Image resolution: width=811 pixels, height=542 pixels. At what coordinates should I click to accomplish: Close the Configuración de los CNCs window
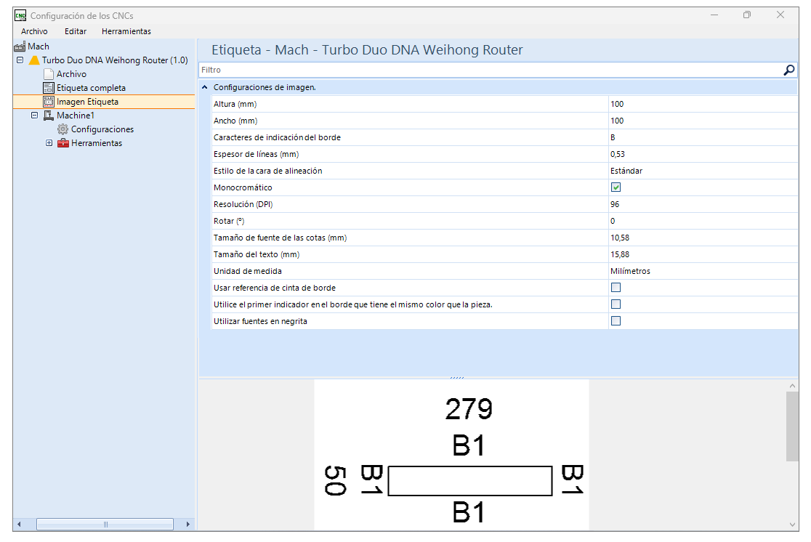pos(780,15)
